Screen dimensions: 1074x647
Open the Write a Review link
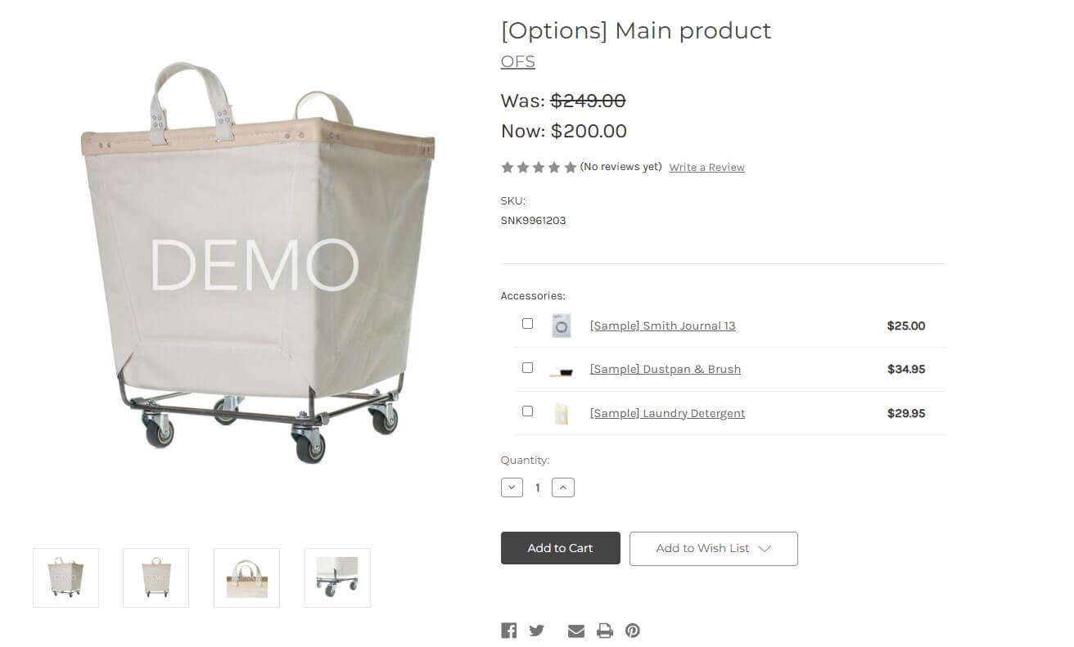point(706,168)
